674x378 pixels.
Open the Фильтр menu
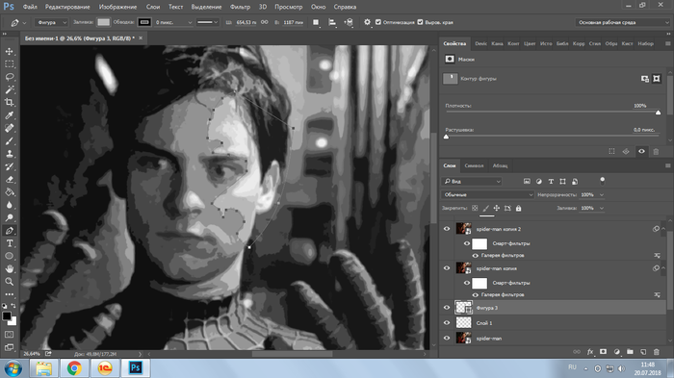240,7
